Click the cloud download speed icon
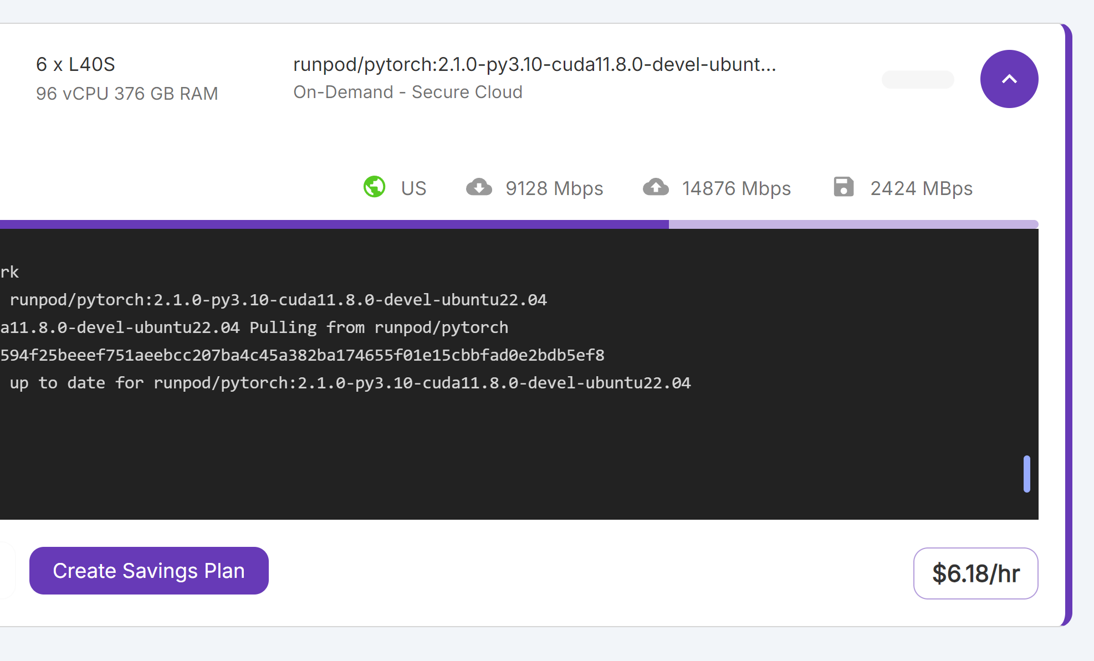The height and width of the screenshot is (661, 1094). coord(479,188)
